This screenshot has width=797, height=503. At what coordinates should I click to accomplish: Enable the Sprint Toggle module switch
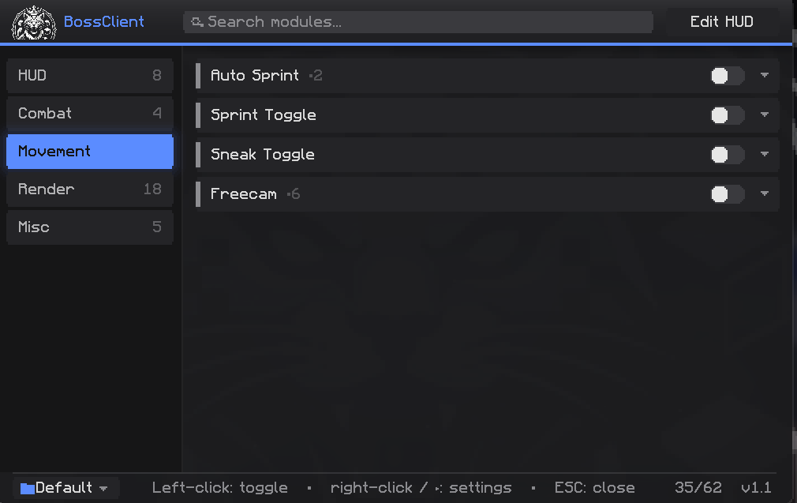click(x=728, y=115)
